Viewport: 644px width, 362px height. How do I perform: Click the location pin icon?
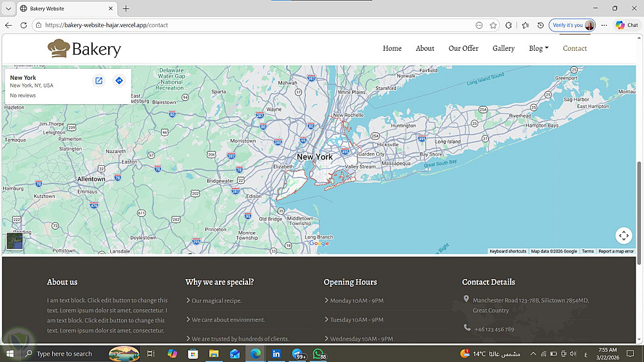466,299
